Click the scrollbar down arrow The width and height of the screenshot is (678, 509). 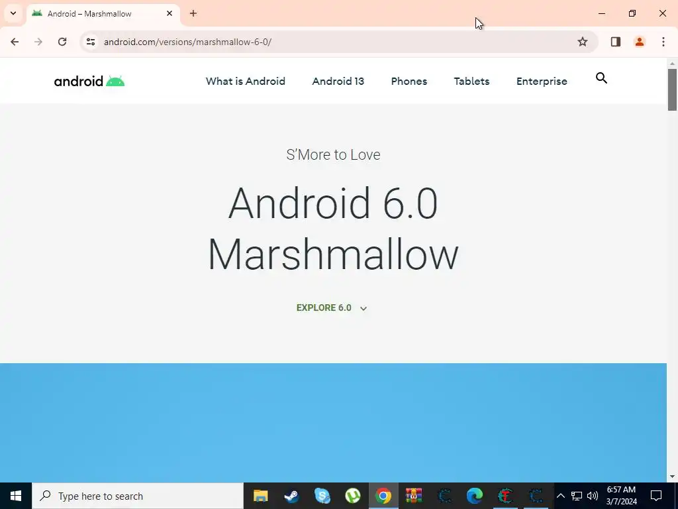pyautogui.click(x=672, y=477)
